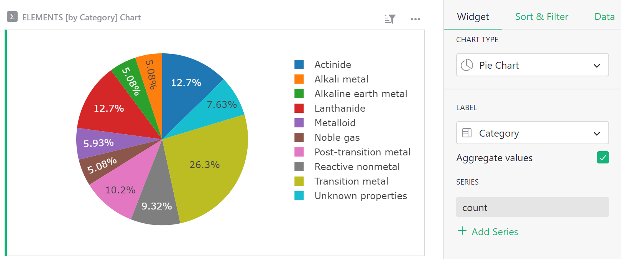Select the Widget tab heading
Image resolution: width=621 pixels, height=259 pixels.
coord(473,16)
